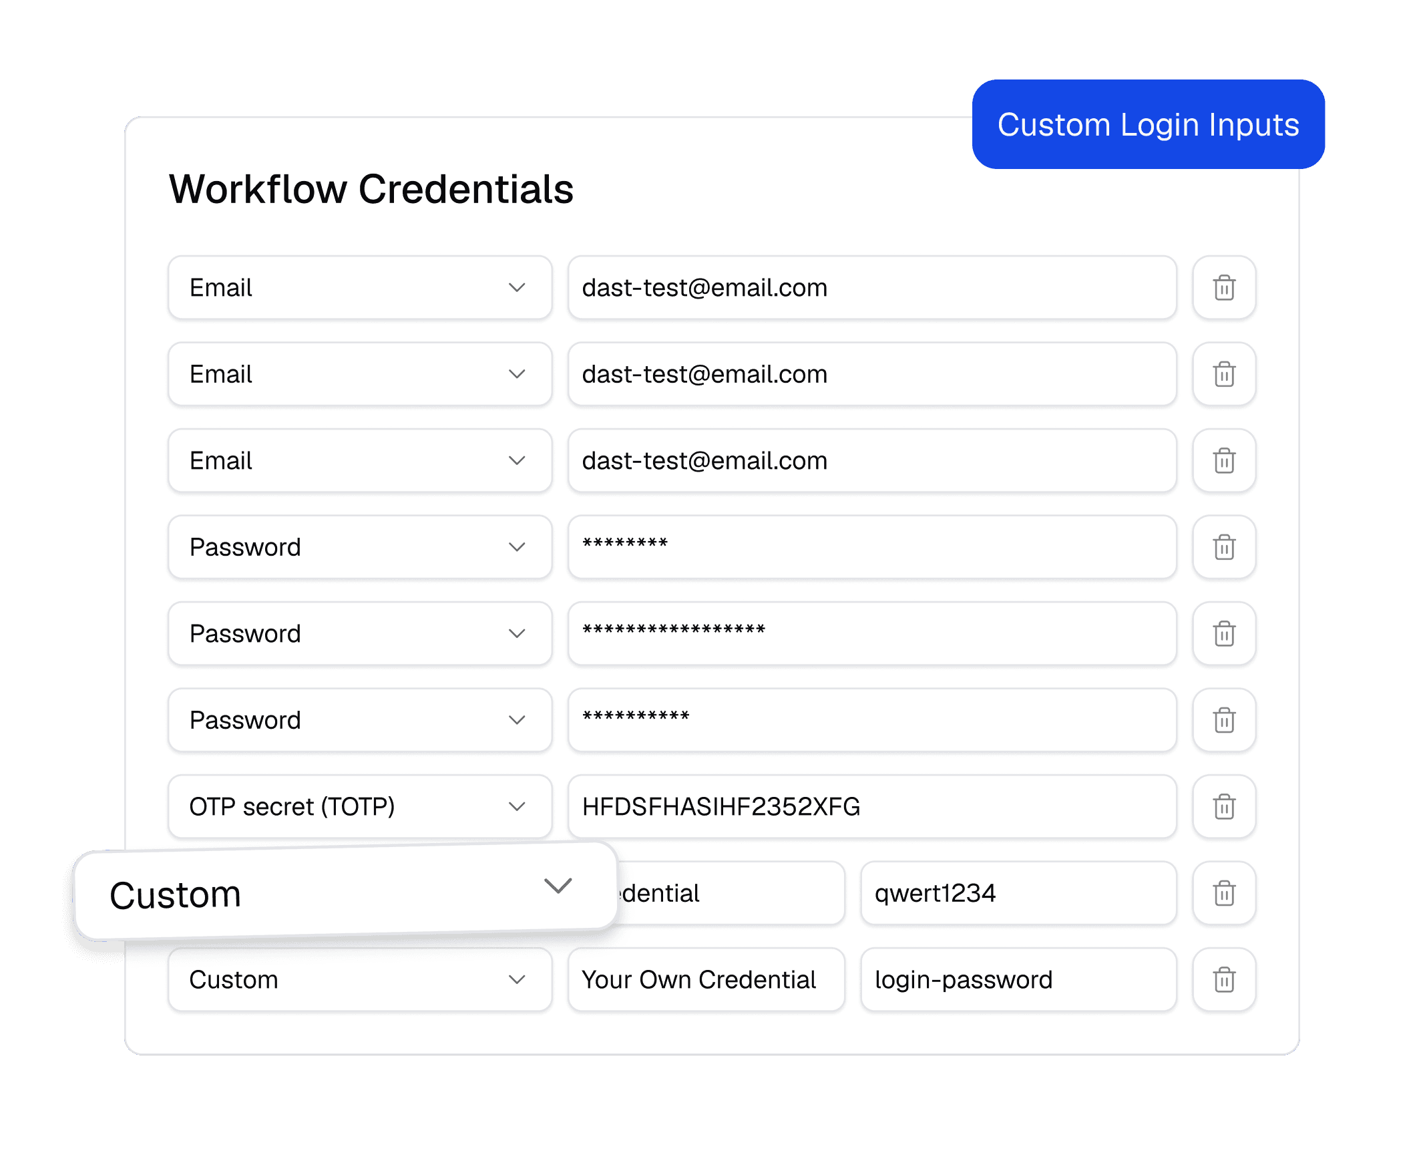Trash the qwert1234 credential row
The image size is (1421, 1165).
point(1224,892)
